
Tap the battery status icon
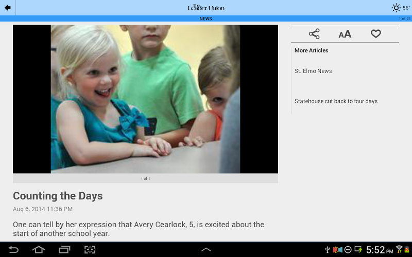tap(407, 249)
